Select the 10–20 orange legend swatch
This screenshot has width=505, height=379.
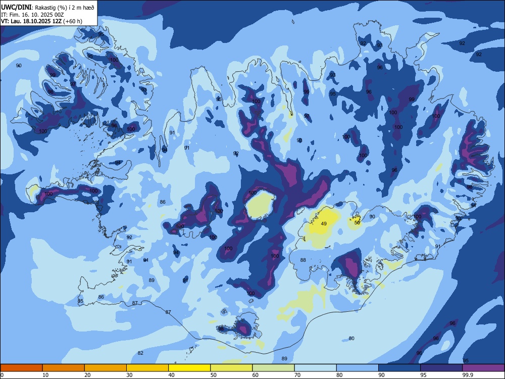point(64,368)
